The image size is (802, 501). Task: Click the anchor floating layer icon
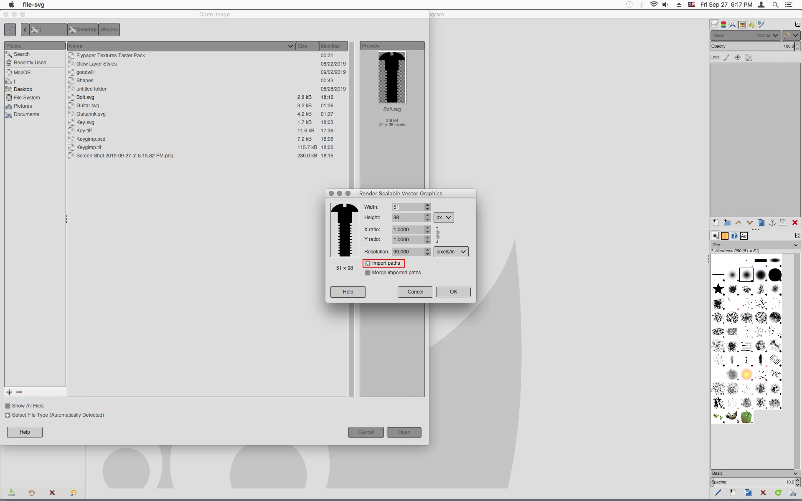coord(772,223)
